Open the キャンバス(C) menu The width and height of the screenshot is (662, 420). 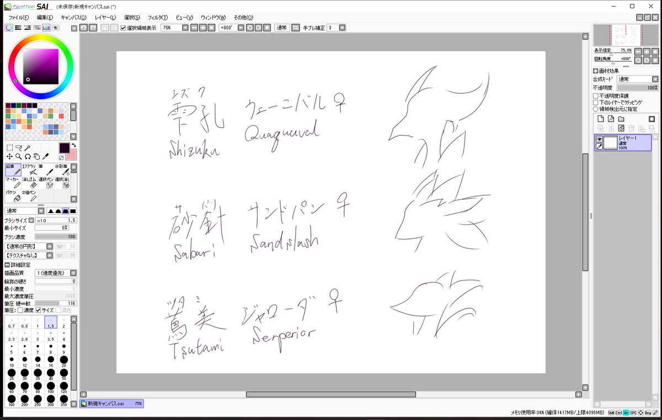[73, 18]
